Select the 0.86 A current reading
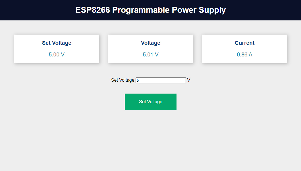Viewport: 301px width, 171px height. pos(244,55)
